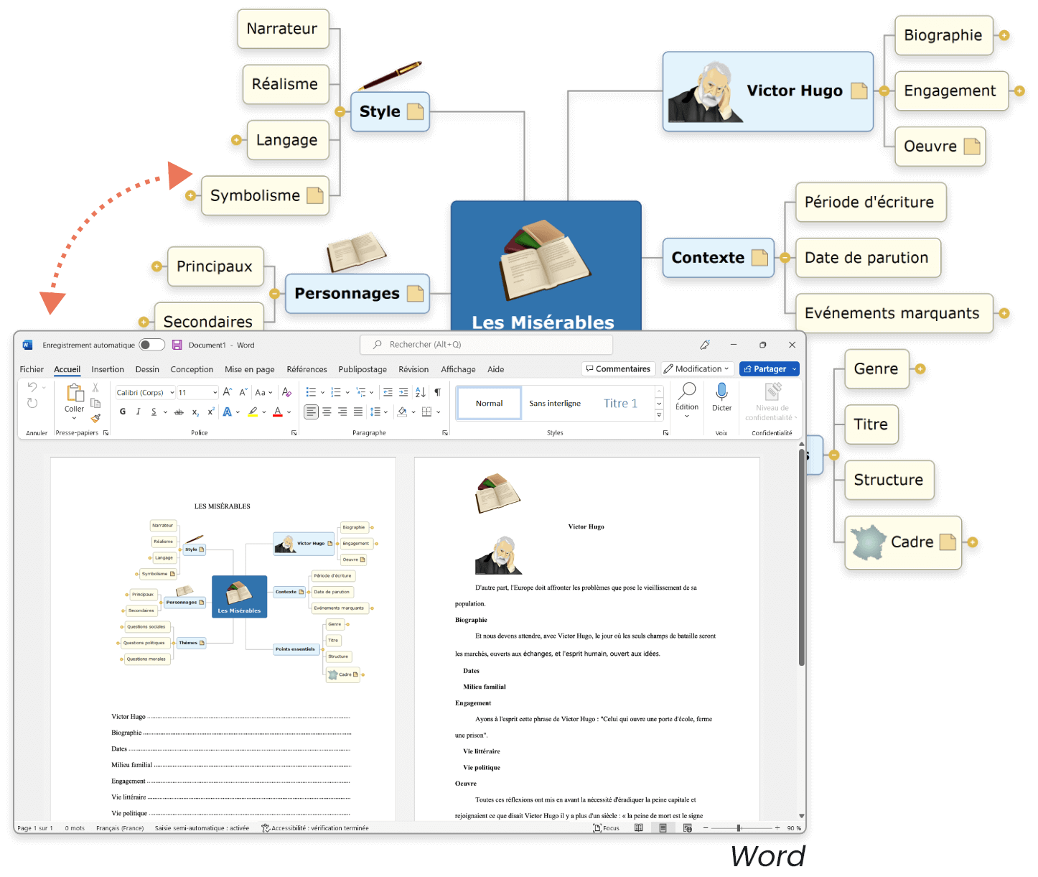Apply the Titre 1 style
Screen dimensions: 1038x877
[x=620, y=404]
